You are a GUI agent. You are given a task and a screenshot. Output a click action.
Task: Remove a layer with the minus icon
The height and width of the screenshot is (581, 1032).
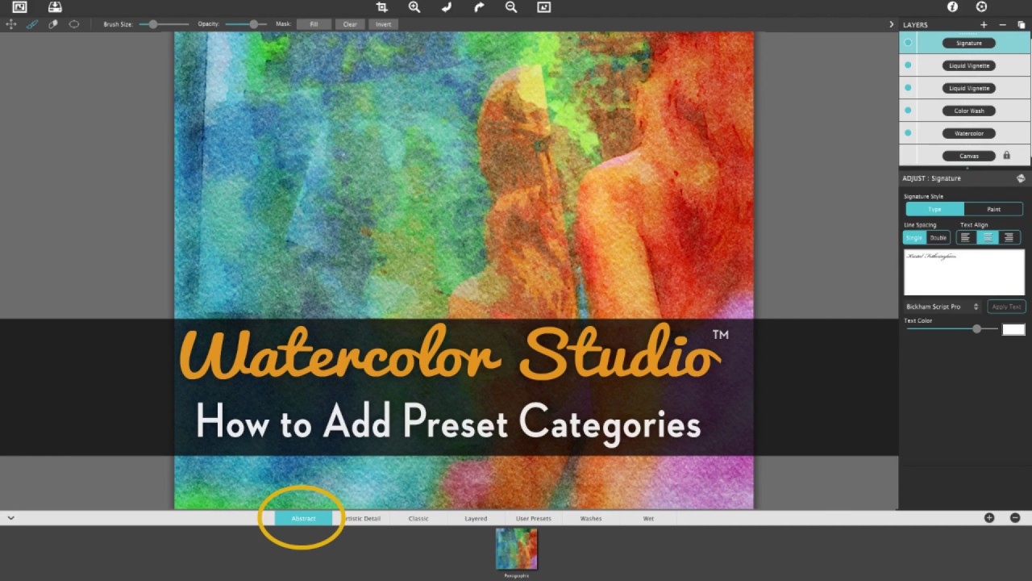click(1003, 25)
